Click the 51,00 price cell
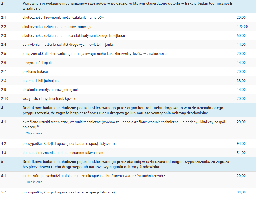 (x=241, y=153)
